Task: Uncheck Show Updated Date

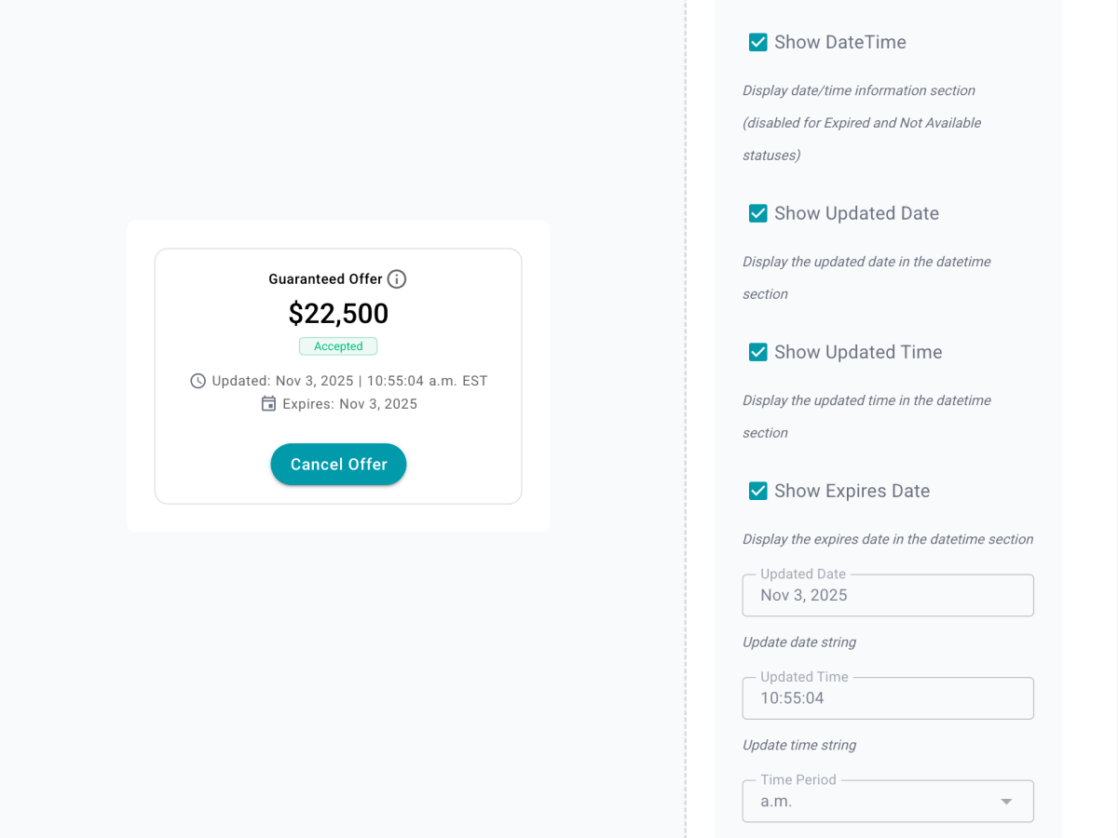Action: click(x=757, y=213)
